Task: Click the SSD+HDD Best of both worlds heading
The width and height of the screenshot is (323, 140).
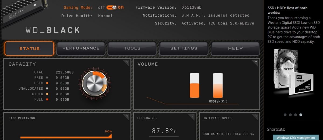Action: coord(287,10)
